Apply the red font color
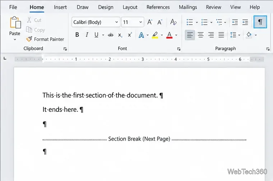 pos(170,35)
